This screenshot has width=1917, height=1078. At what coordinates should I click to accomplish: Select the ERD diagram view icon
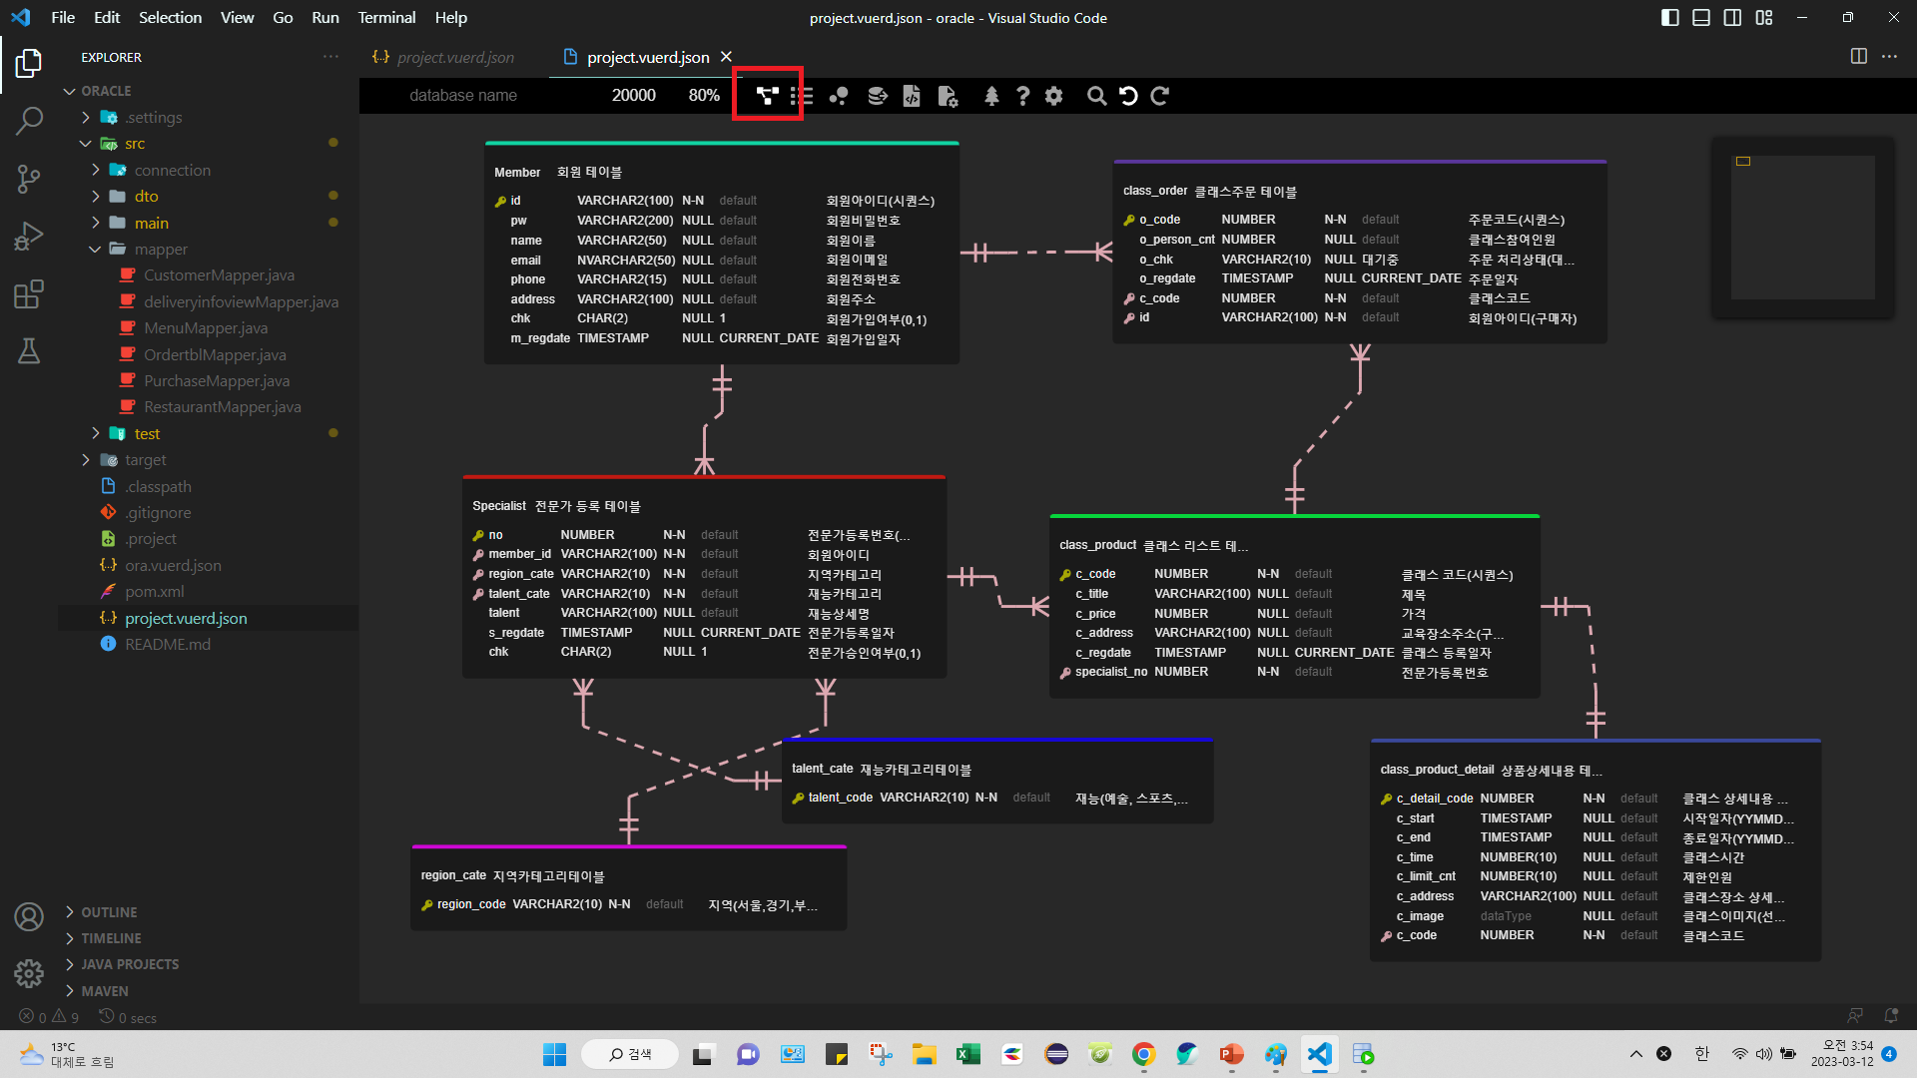coord(767,96)
